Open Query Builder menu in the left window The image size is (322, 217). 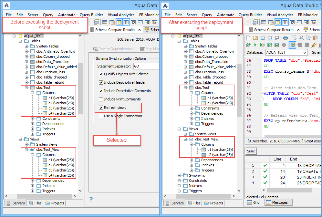(91, 15)
